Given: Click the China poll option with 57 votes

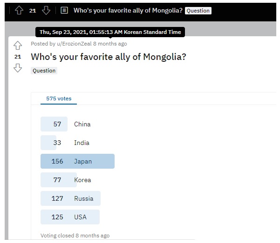Looking at the screenshot, I should [82, 124].
